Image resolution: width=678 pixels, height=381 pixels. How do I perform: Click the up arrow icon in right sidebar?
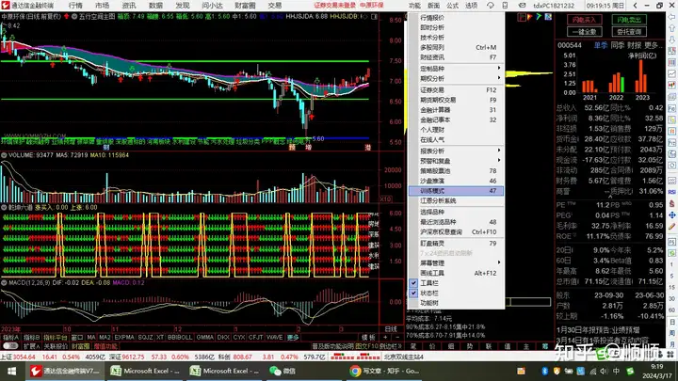click(671, 28)
